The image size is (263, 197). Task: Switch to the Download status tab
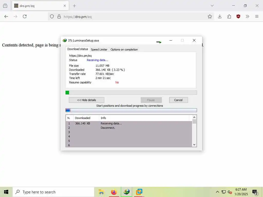coord(78,49)
